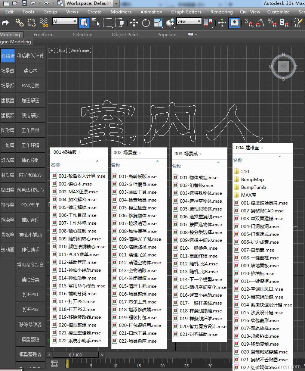Click the time slider showing 0 / 100
305x371 pixels.
click(76, 355)
